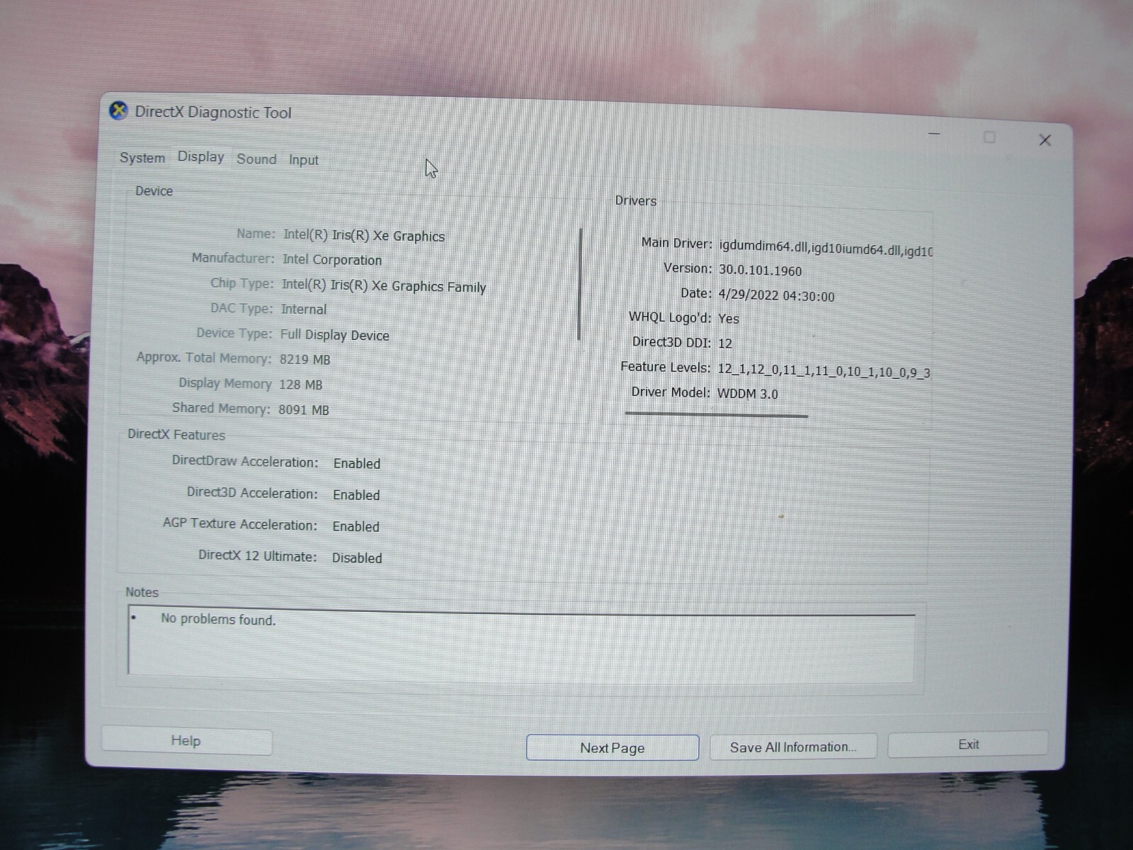Click the 'Notes' heading
This screenshot has height=850, width=1133.
coord(142,592)
